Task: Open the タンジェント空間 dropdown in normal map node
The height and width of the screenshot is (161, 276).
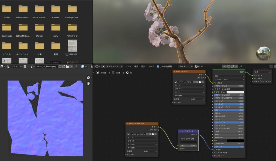Action: [x=188, y=139]
